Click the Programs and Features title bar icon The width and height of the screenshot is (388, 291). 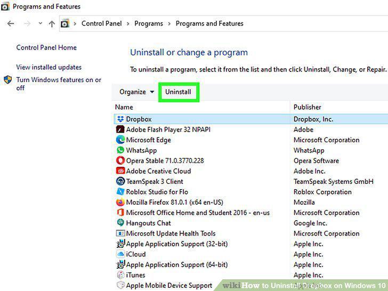click(x=5, y=6)
